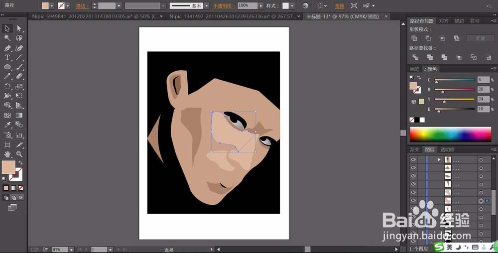Image resolution: width=498 pixels, height=253 pixels.
Task: Click the M magenta slider in Color panel
Action: [455, 90]
